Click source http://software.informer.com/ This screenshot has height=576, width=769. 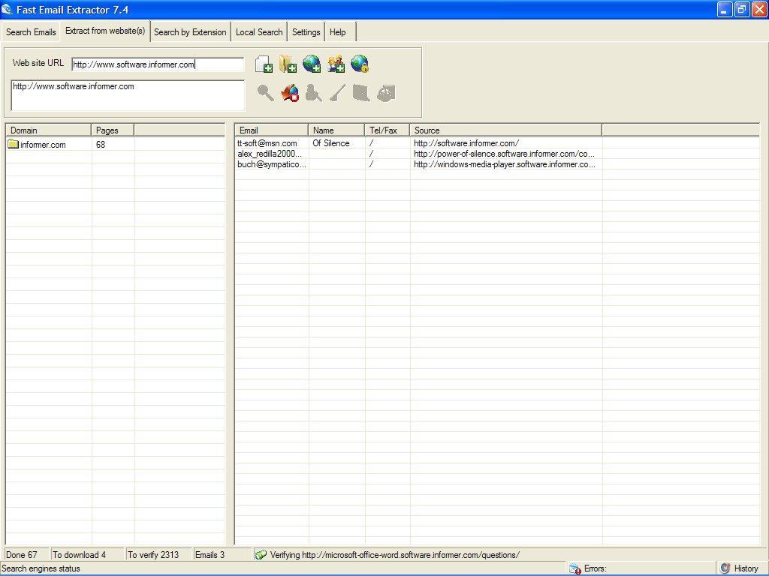point(466,143)
